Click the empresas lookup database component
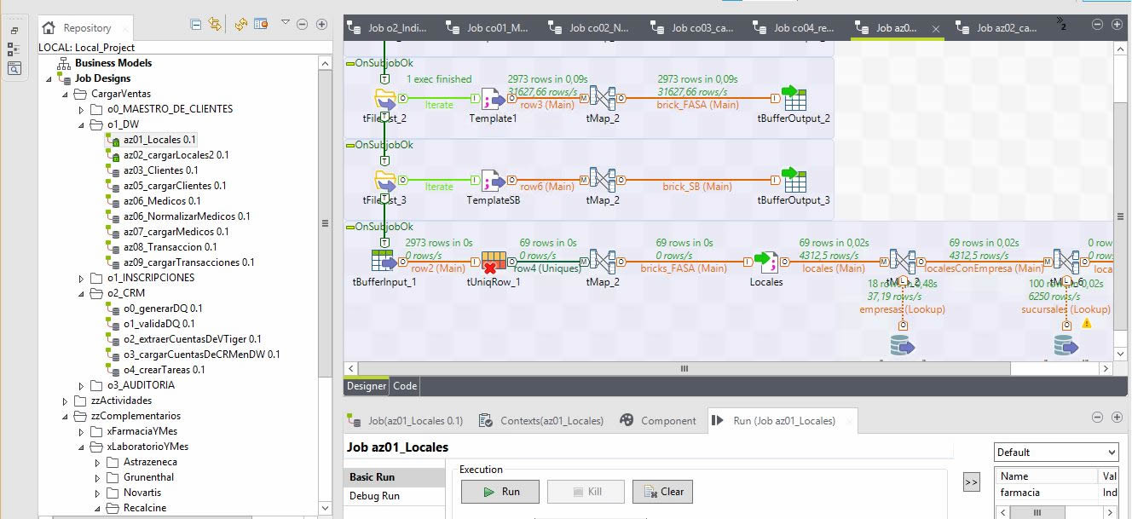Image resolution: width=1132 pixels, height=519 pixels. tap(903, 345)
